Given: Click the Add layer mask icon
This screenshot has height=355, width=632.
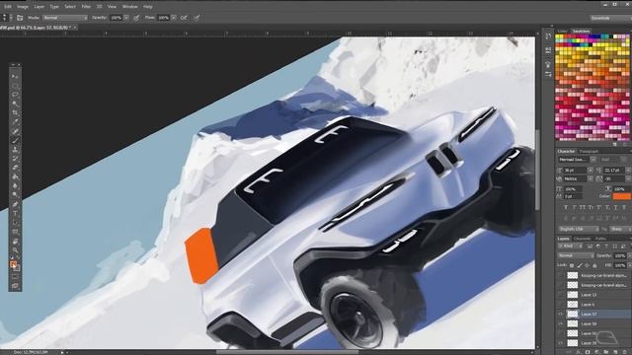Looking at the screenshot, I should tap(588, 352).
